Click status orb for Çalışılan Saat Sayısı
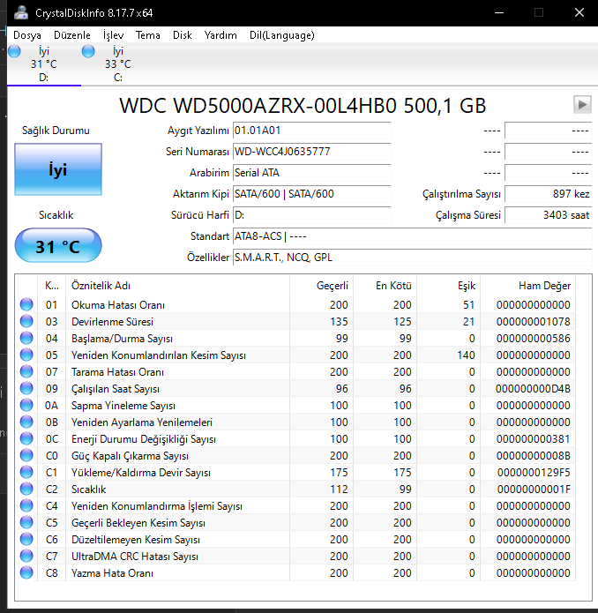This screenshot has width=598, height=613. click(26, 388)
